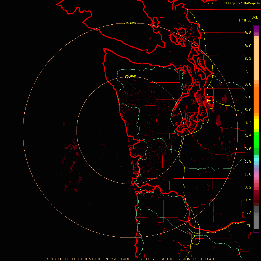261x261 pixels.
Task: Pick the orange color bar segment
Action: [x=256, y=100]
